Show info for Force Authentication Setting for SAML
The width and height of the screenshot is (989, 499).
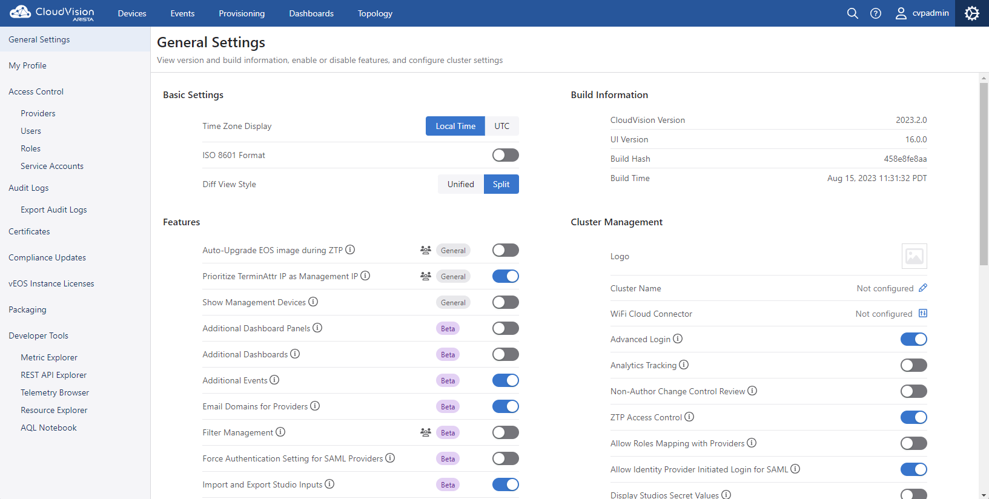point(390,458)
